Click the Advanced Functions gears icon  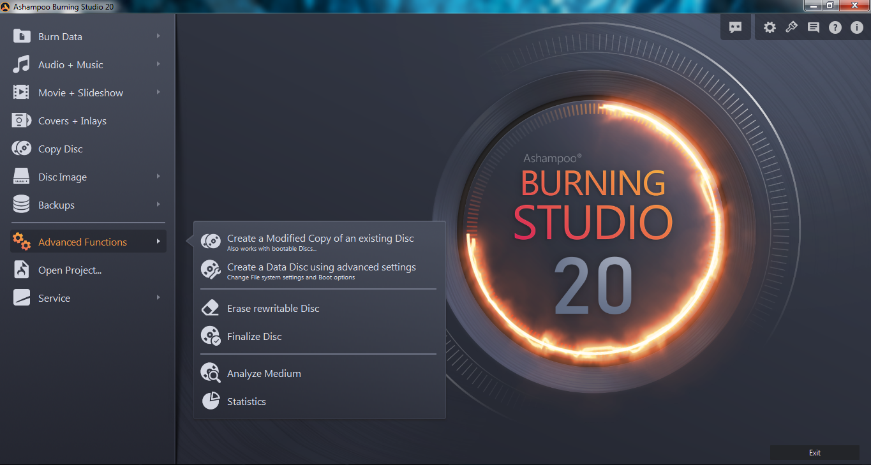point(22,242)
